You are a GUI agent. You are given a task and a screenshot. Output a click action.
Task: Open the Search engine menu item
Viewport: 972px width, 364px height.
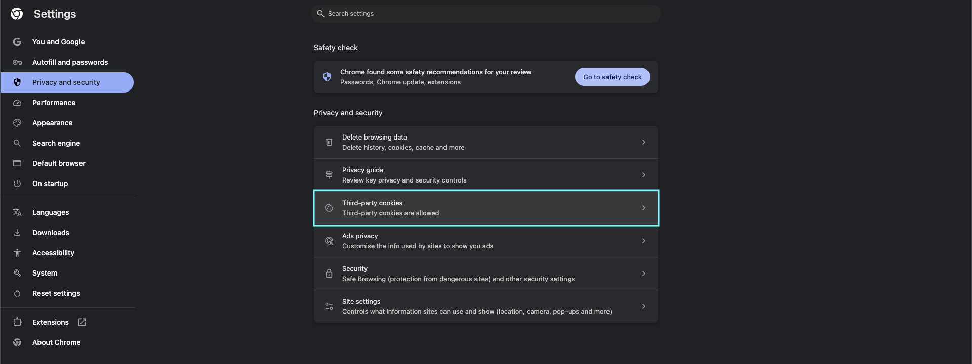[56, 143]
